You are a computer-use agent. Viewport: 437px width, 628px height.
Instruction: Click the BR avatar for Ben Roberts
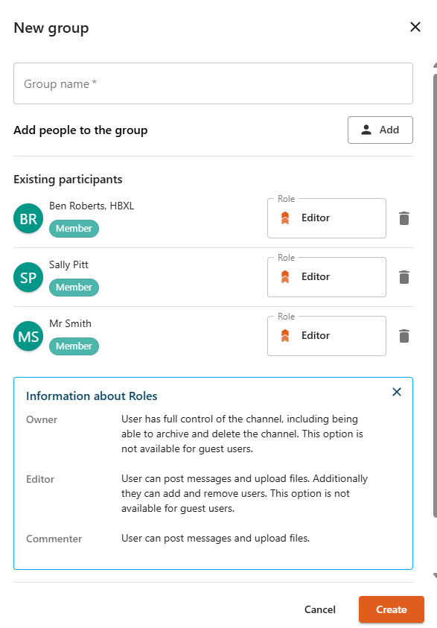click(28, 219)
